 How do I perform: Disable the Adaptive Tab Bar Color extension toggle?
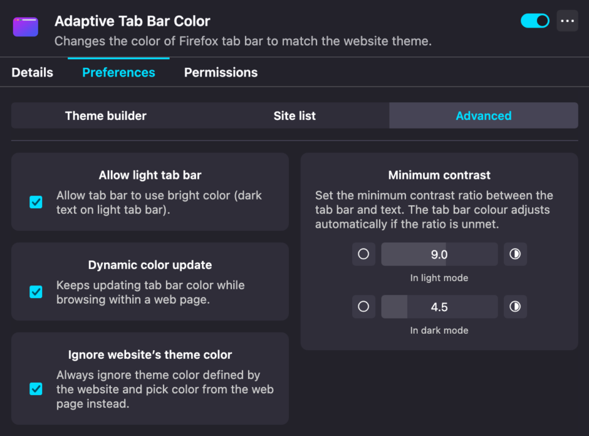point(534,21)
